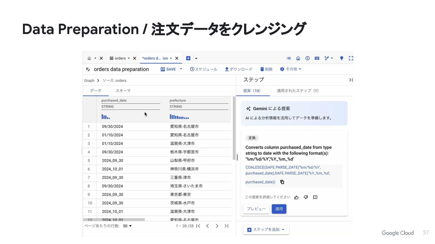Image resolution: width=435 pixels, height=244 pixels.
Task: Click the home tab icon
Action: [x=89, y=58]
